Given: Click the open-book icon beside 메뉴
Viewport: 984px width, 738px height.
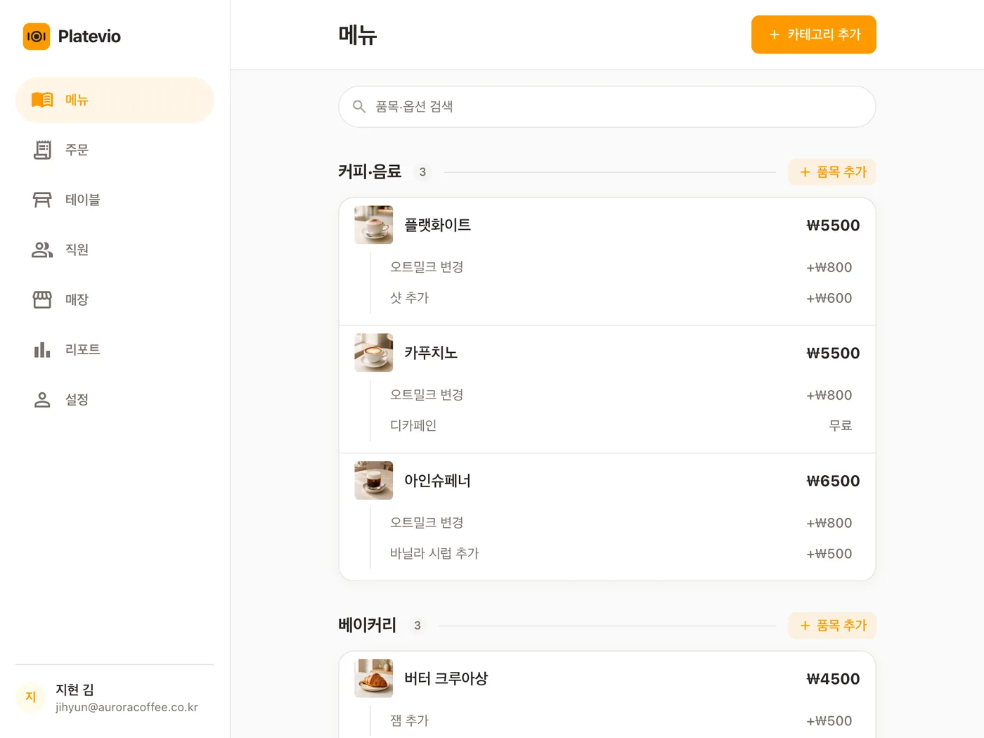Looking at the screenshot, I should [x=42, y=100].
